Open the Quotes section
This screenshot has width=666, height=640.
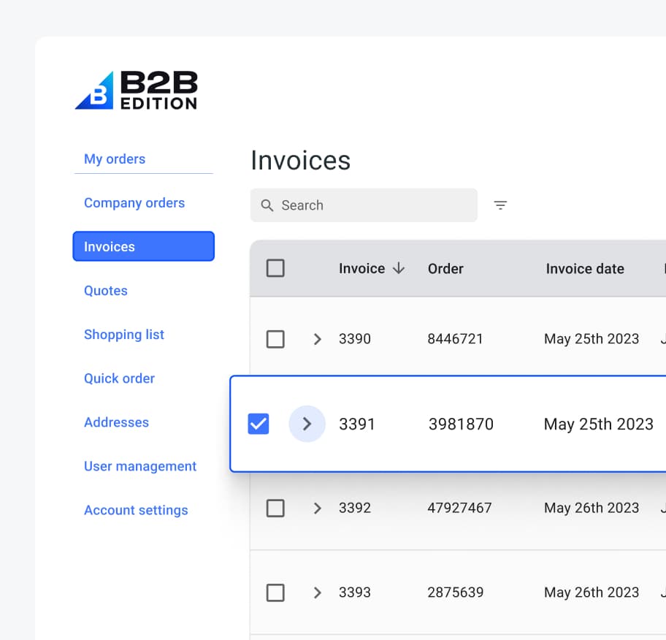(106, 291)
